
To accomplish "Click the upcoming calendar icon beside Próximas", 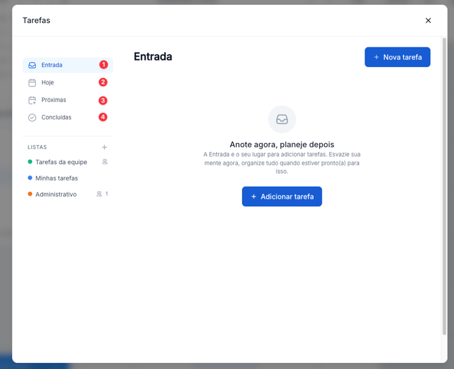I will tap(32, 100).
